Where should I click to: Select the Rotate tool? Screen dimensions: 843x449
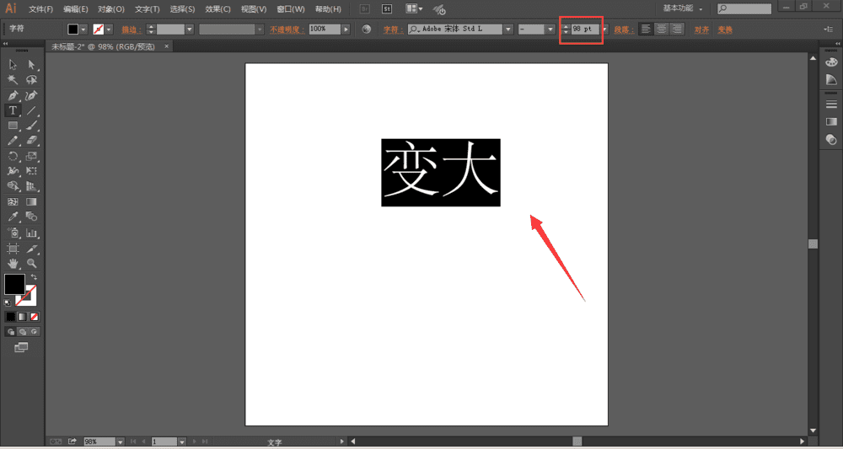click(x=13, y=157)
